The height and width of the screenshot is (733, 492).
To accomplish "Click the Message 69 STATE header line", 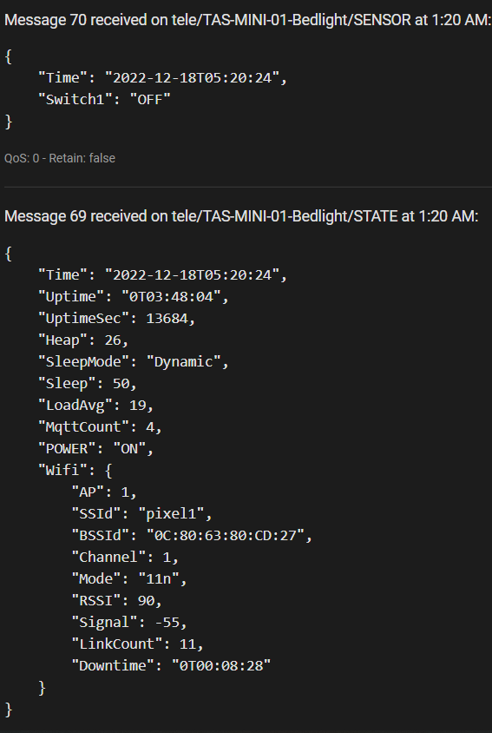I will (x=241, y=216).
